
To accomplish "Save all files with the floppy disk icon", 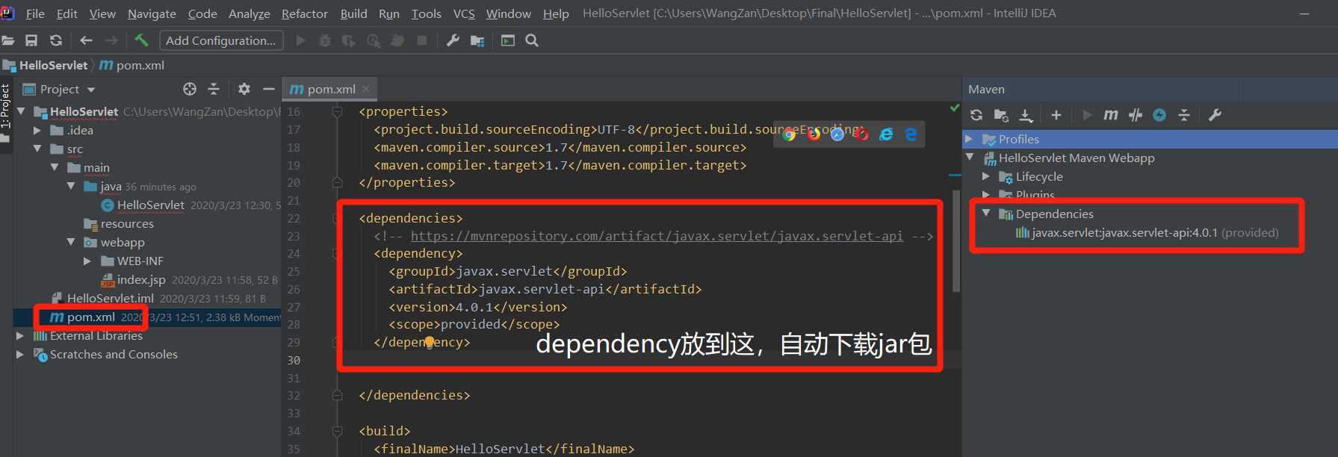I will coord(31,40).
